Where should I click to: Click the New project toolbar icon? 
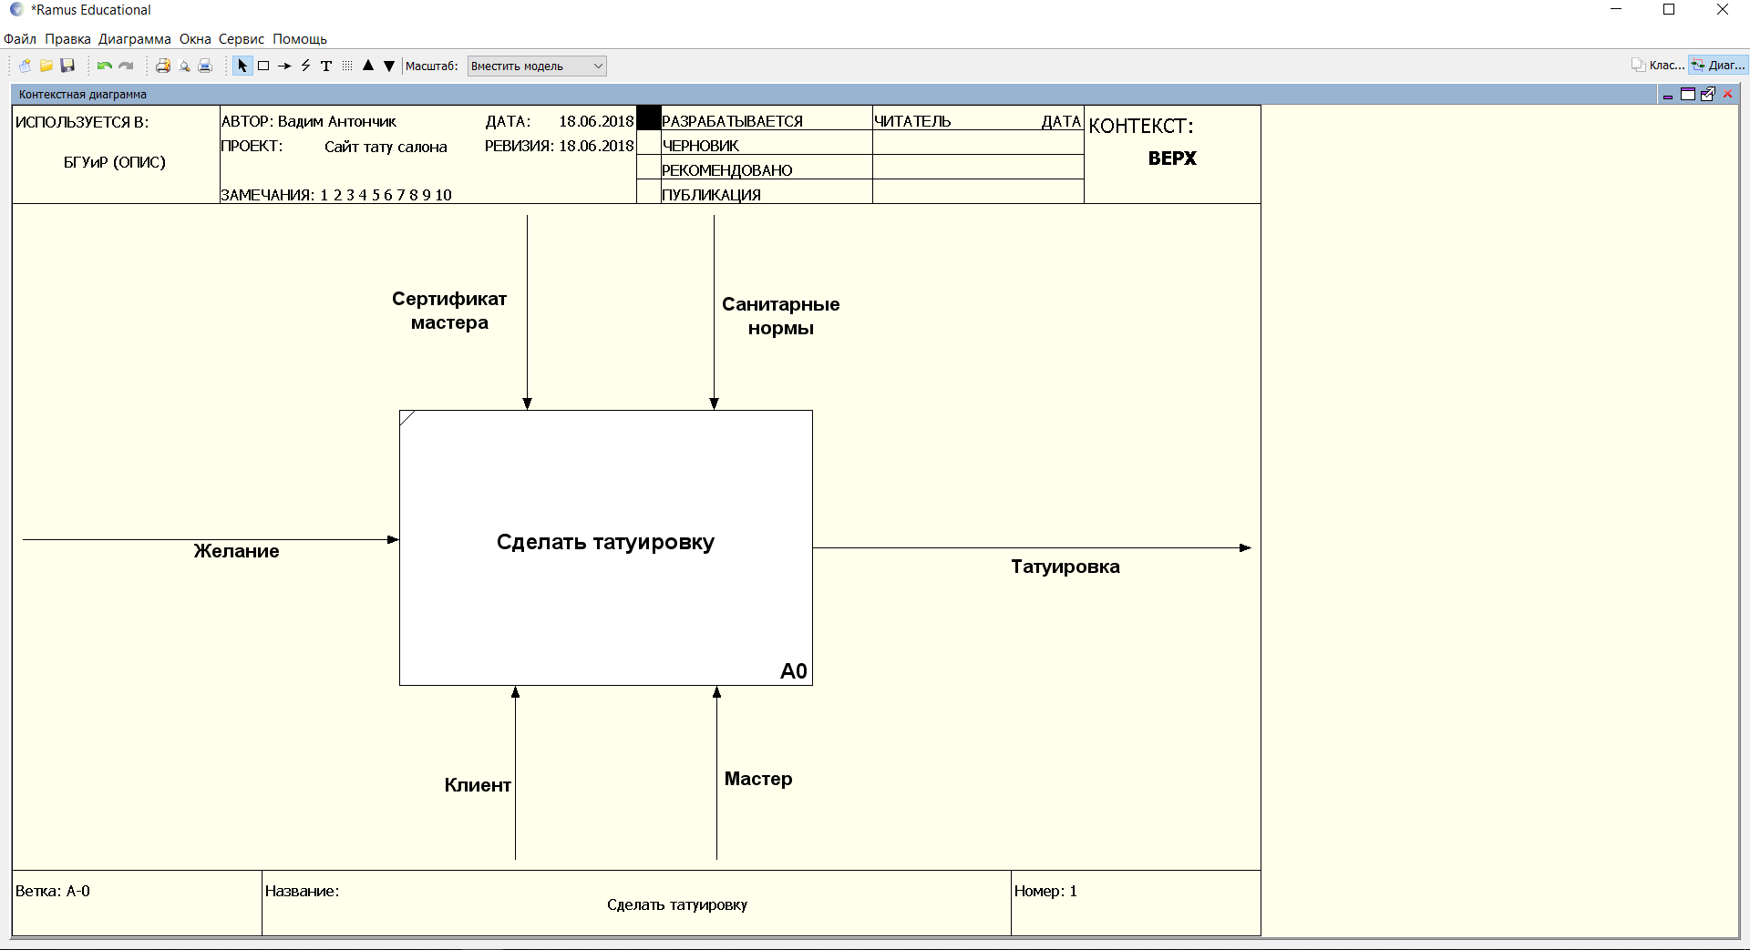point(25,66)
